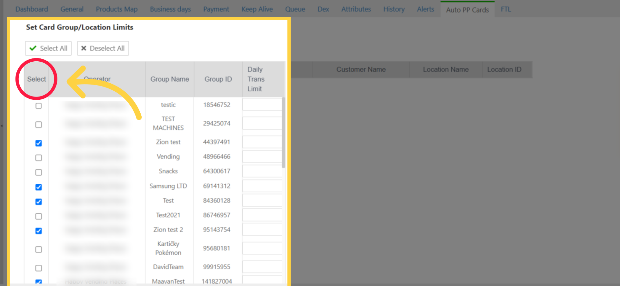The height and width of the screenshot is (286, 620).
Task: Click the group list vertical scrollbar
Action: point(284,132)
